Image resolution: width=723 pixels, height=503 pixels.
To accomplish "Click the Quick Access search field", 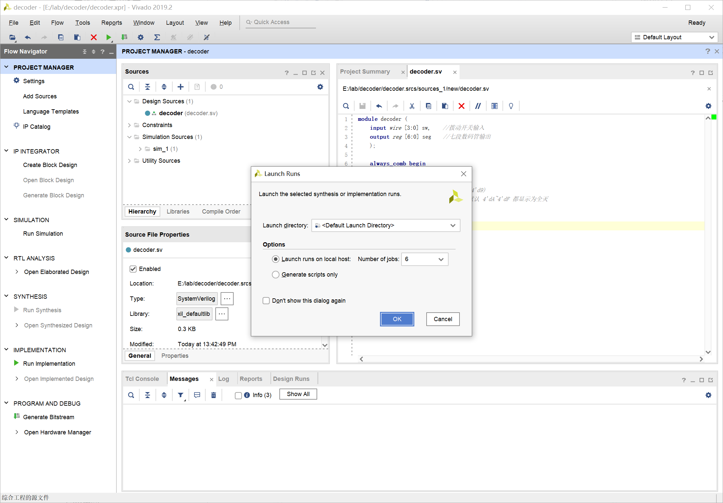I will (x=281, y=22).
